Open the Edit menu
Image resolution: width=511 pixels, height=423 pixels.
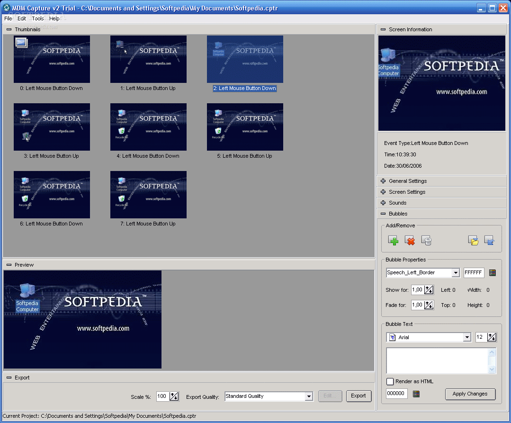click(22, 18)
